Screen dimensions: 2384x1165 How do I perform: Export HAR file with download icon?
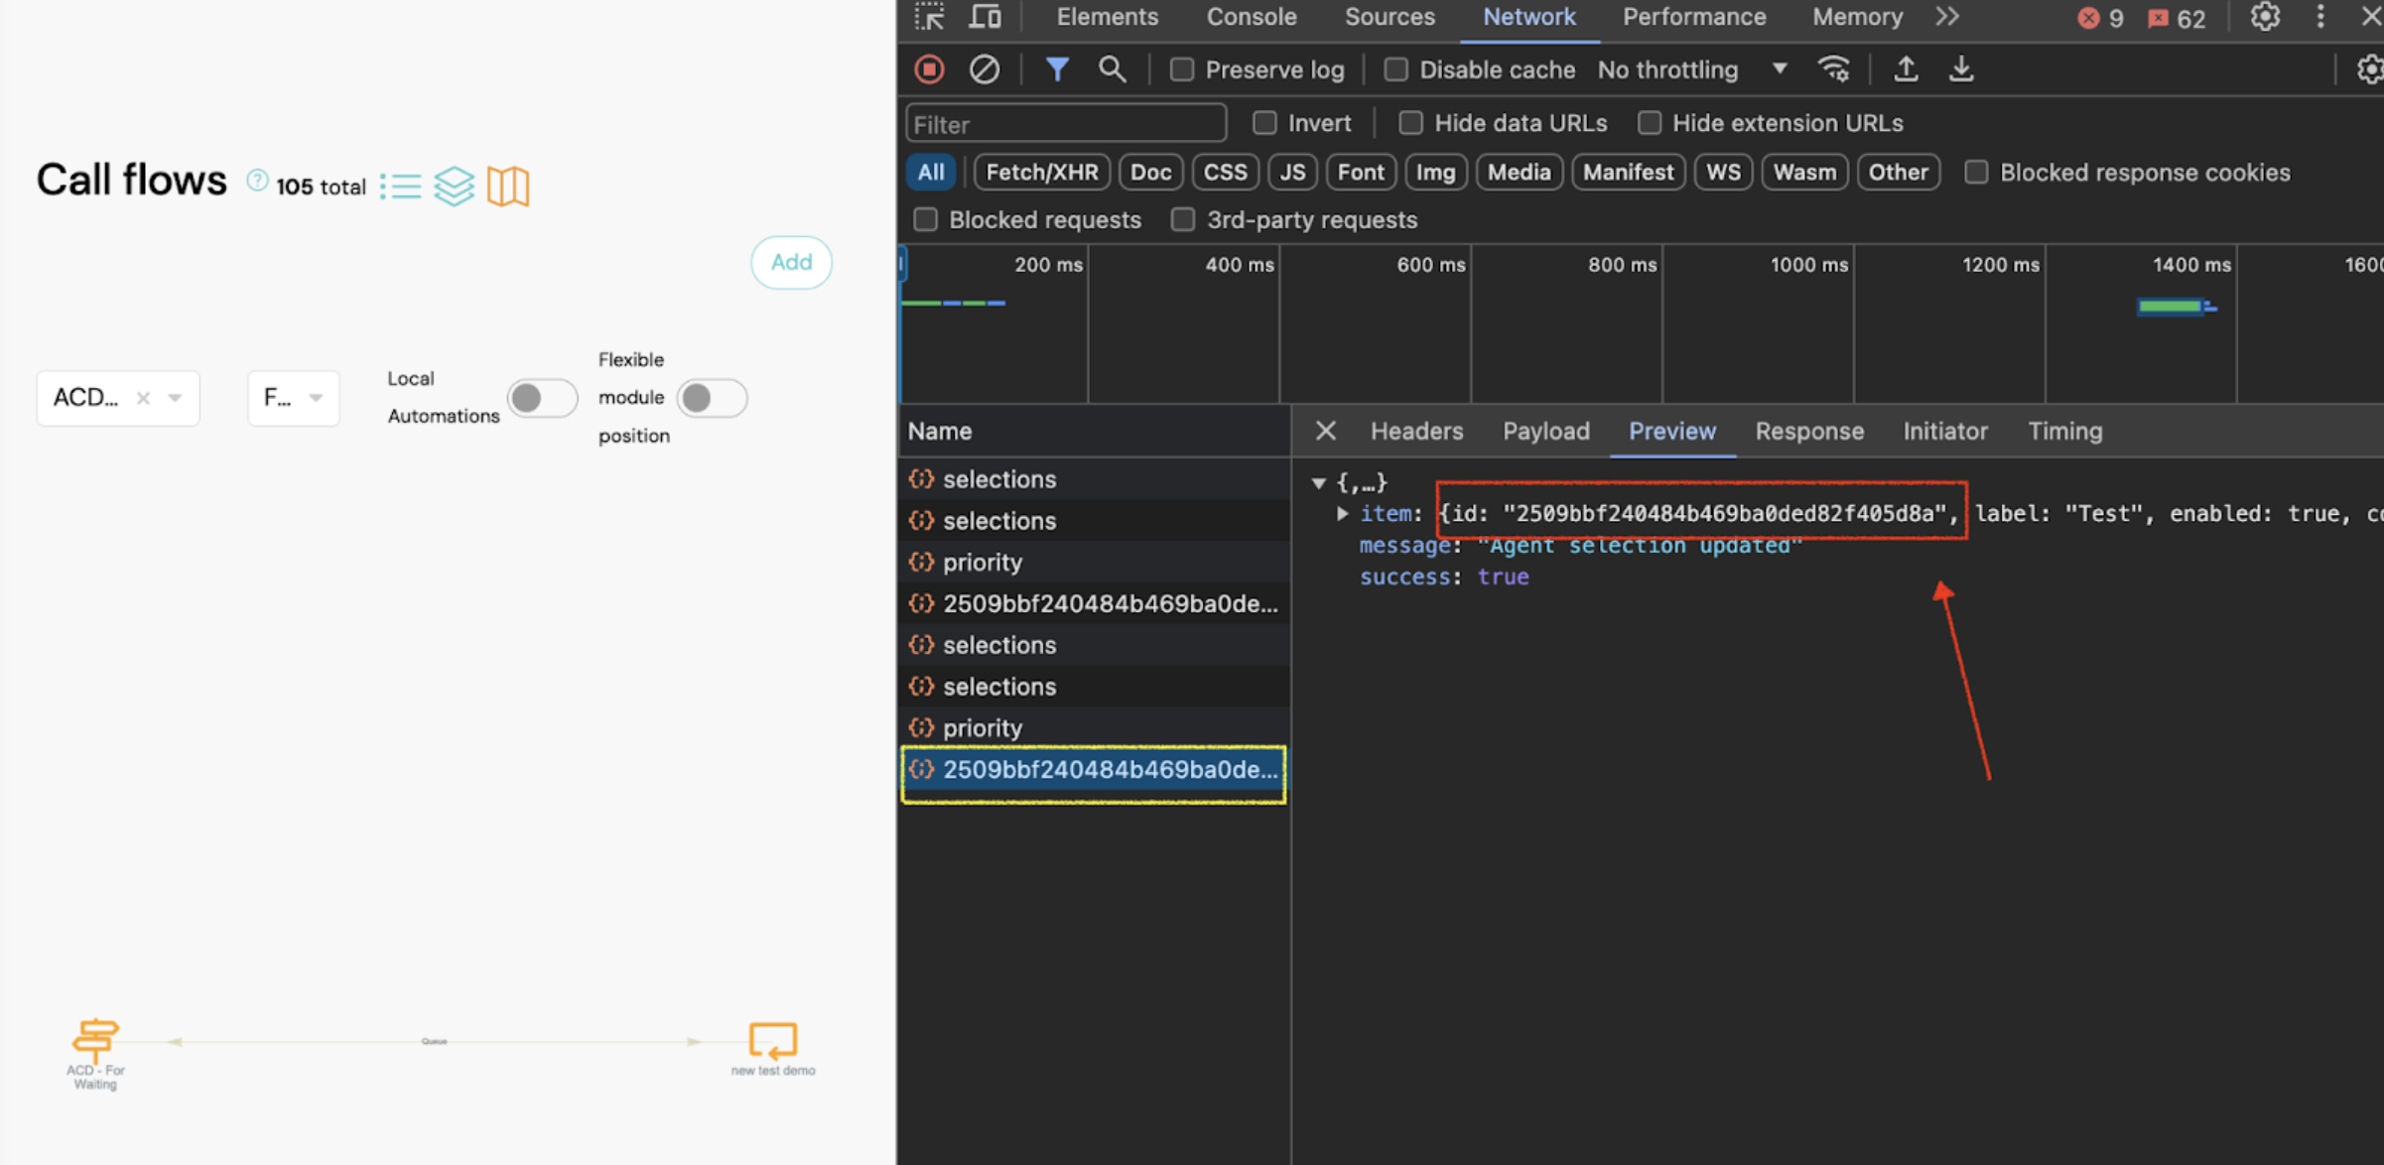tap(1960, 69)
